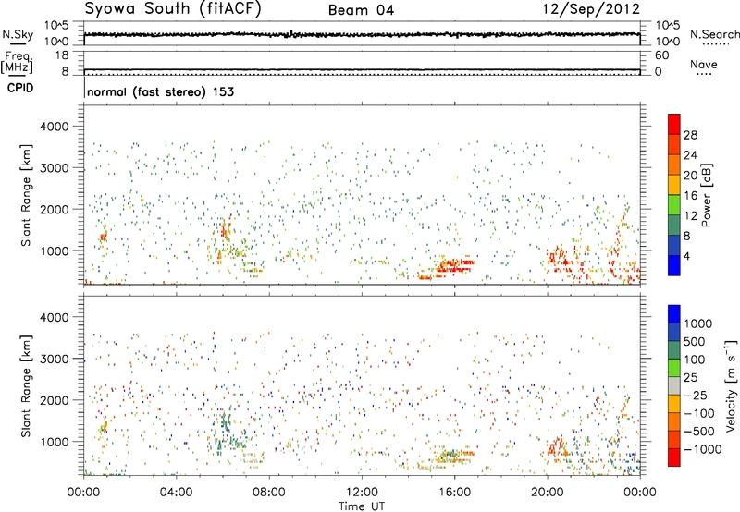740x512 pixels.
Task: Click the 'CPID' label
Action: point(20,88)
